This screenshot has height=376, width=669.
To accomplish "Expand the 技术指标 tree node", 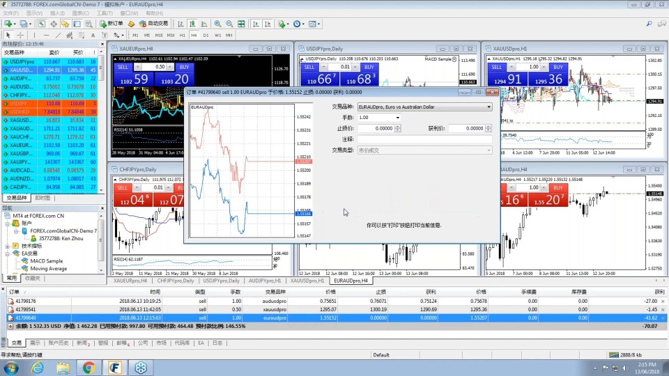I will 8,246.
